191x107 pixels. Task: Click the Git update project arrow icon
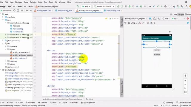click(x=154, y=7)
